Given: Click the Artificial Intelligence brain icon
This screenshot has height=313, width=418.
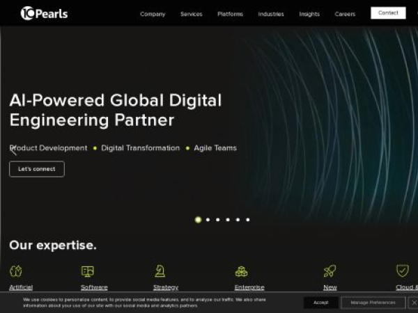Looking at the screenshot, I should click(x=16, y=271).
